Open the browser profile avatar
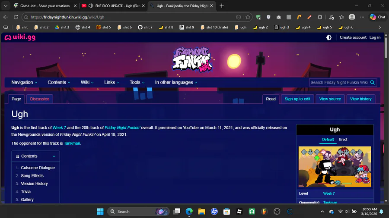This screenshot has height=218, width=389. click(x=352, y=17)
